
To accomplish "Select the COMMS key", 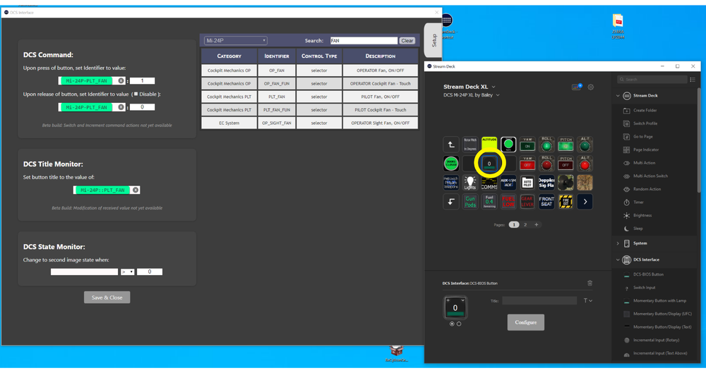I will click(x=489, y=183).
